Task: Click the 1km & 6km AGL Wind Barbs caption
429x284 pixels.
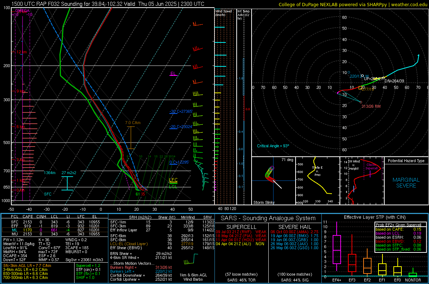Action: point(193,277)
